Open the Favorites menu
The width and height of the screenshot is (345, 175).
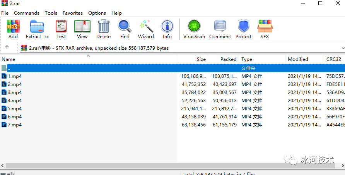coord(73,13)
